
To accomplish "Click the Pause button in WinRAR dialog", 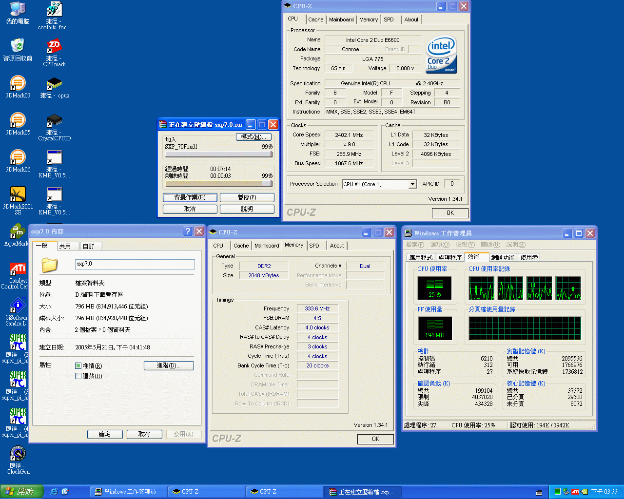I will tap(247, 197).
